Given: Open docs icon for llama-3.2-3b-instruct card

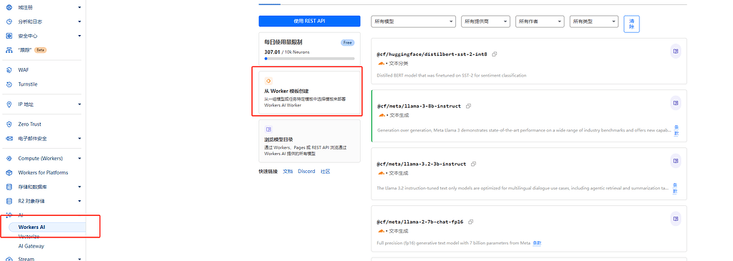Looking at the screenshot, I should coord(675,161).
